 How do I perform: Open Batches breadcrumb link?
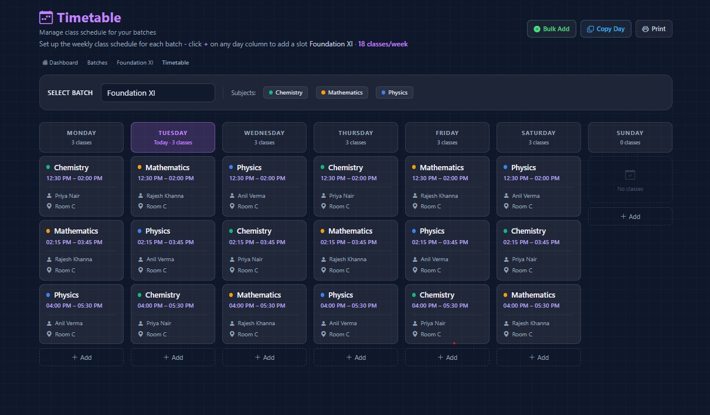point(97,63)
